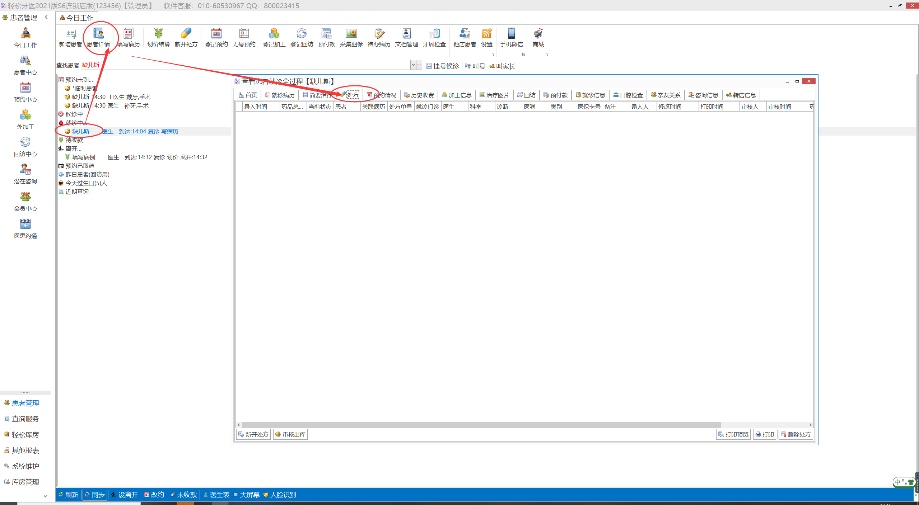Open 轻松库房 sidebar section
The image size is (919, 505).
pyautogui.click(x=22, y=435)
